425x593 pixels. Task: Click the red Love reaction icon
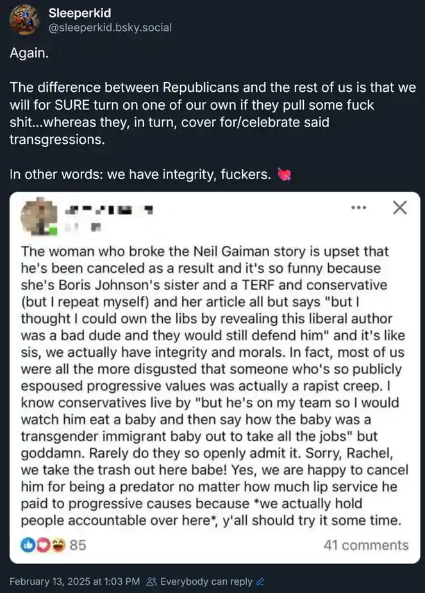43,545
